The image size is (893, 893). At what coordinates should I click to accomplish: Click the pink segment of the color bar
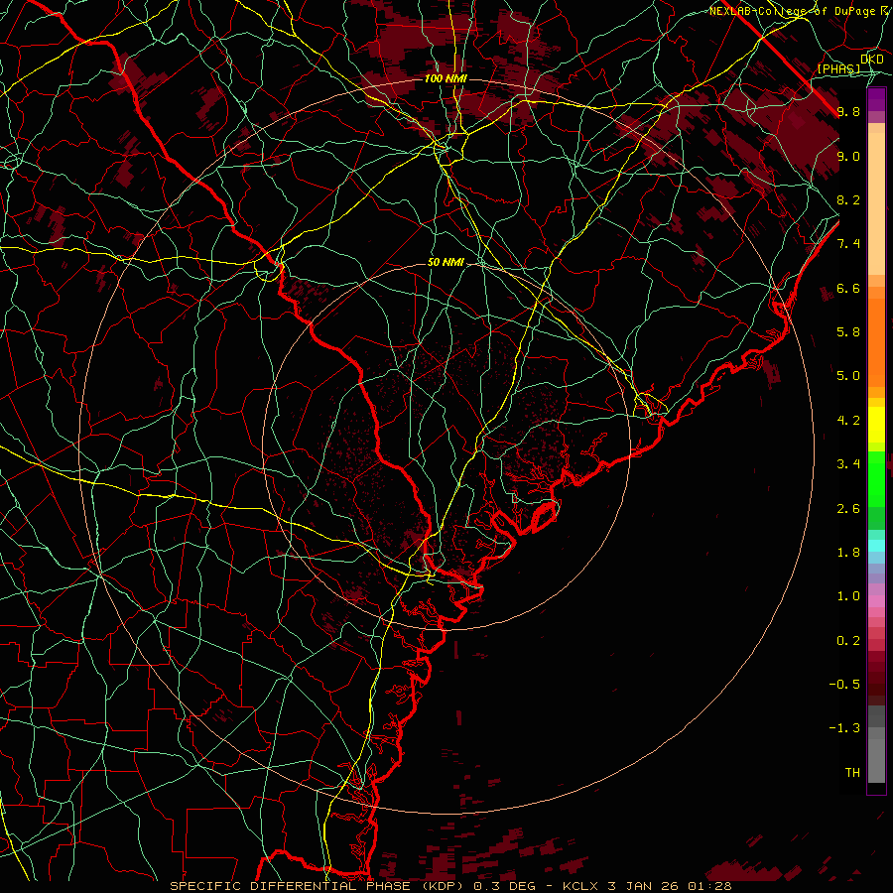click(876, 601)
